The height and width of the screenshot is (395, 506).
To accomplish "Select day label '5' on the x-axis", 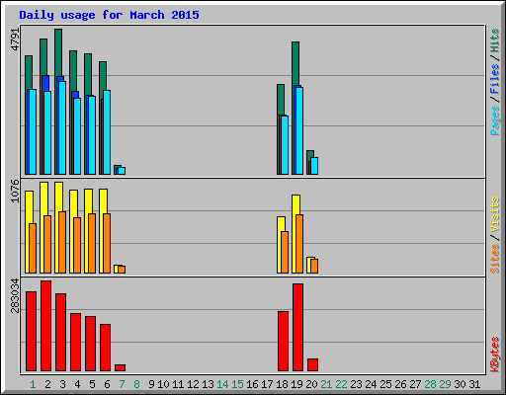I will tap(92, 384).
